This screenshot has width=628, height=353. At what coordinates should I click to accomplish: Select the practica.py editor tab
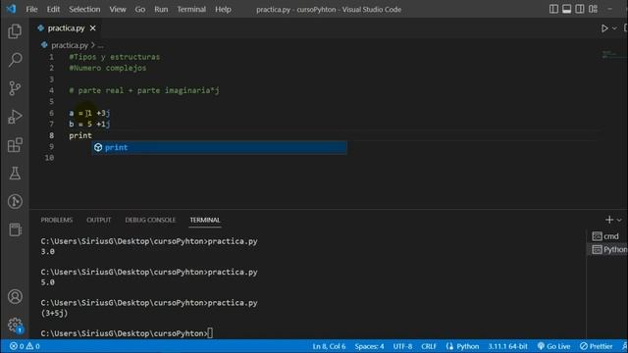(x=67, y=28)
